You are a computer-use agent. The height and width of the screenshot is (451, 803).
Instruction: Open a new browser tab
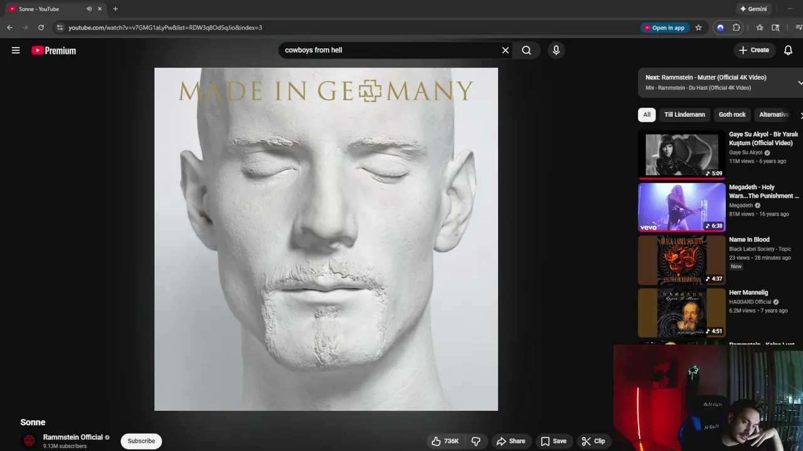tap(115, 9)
